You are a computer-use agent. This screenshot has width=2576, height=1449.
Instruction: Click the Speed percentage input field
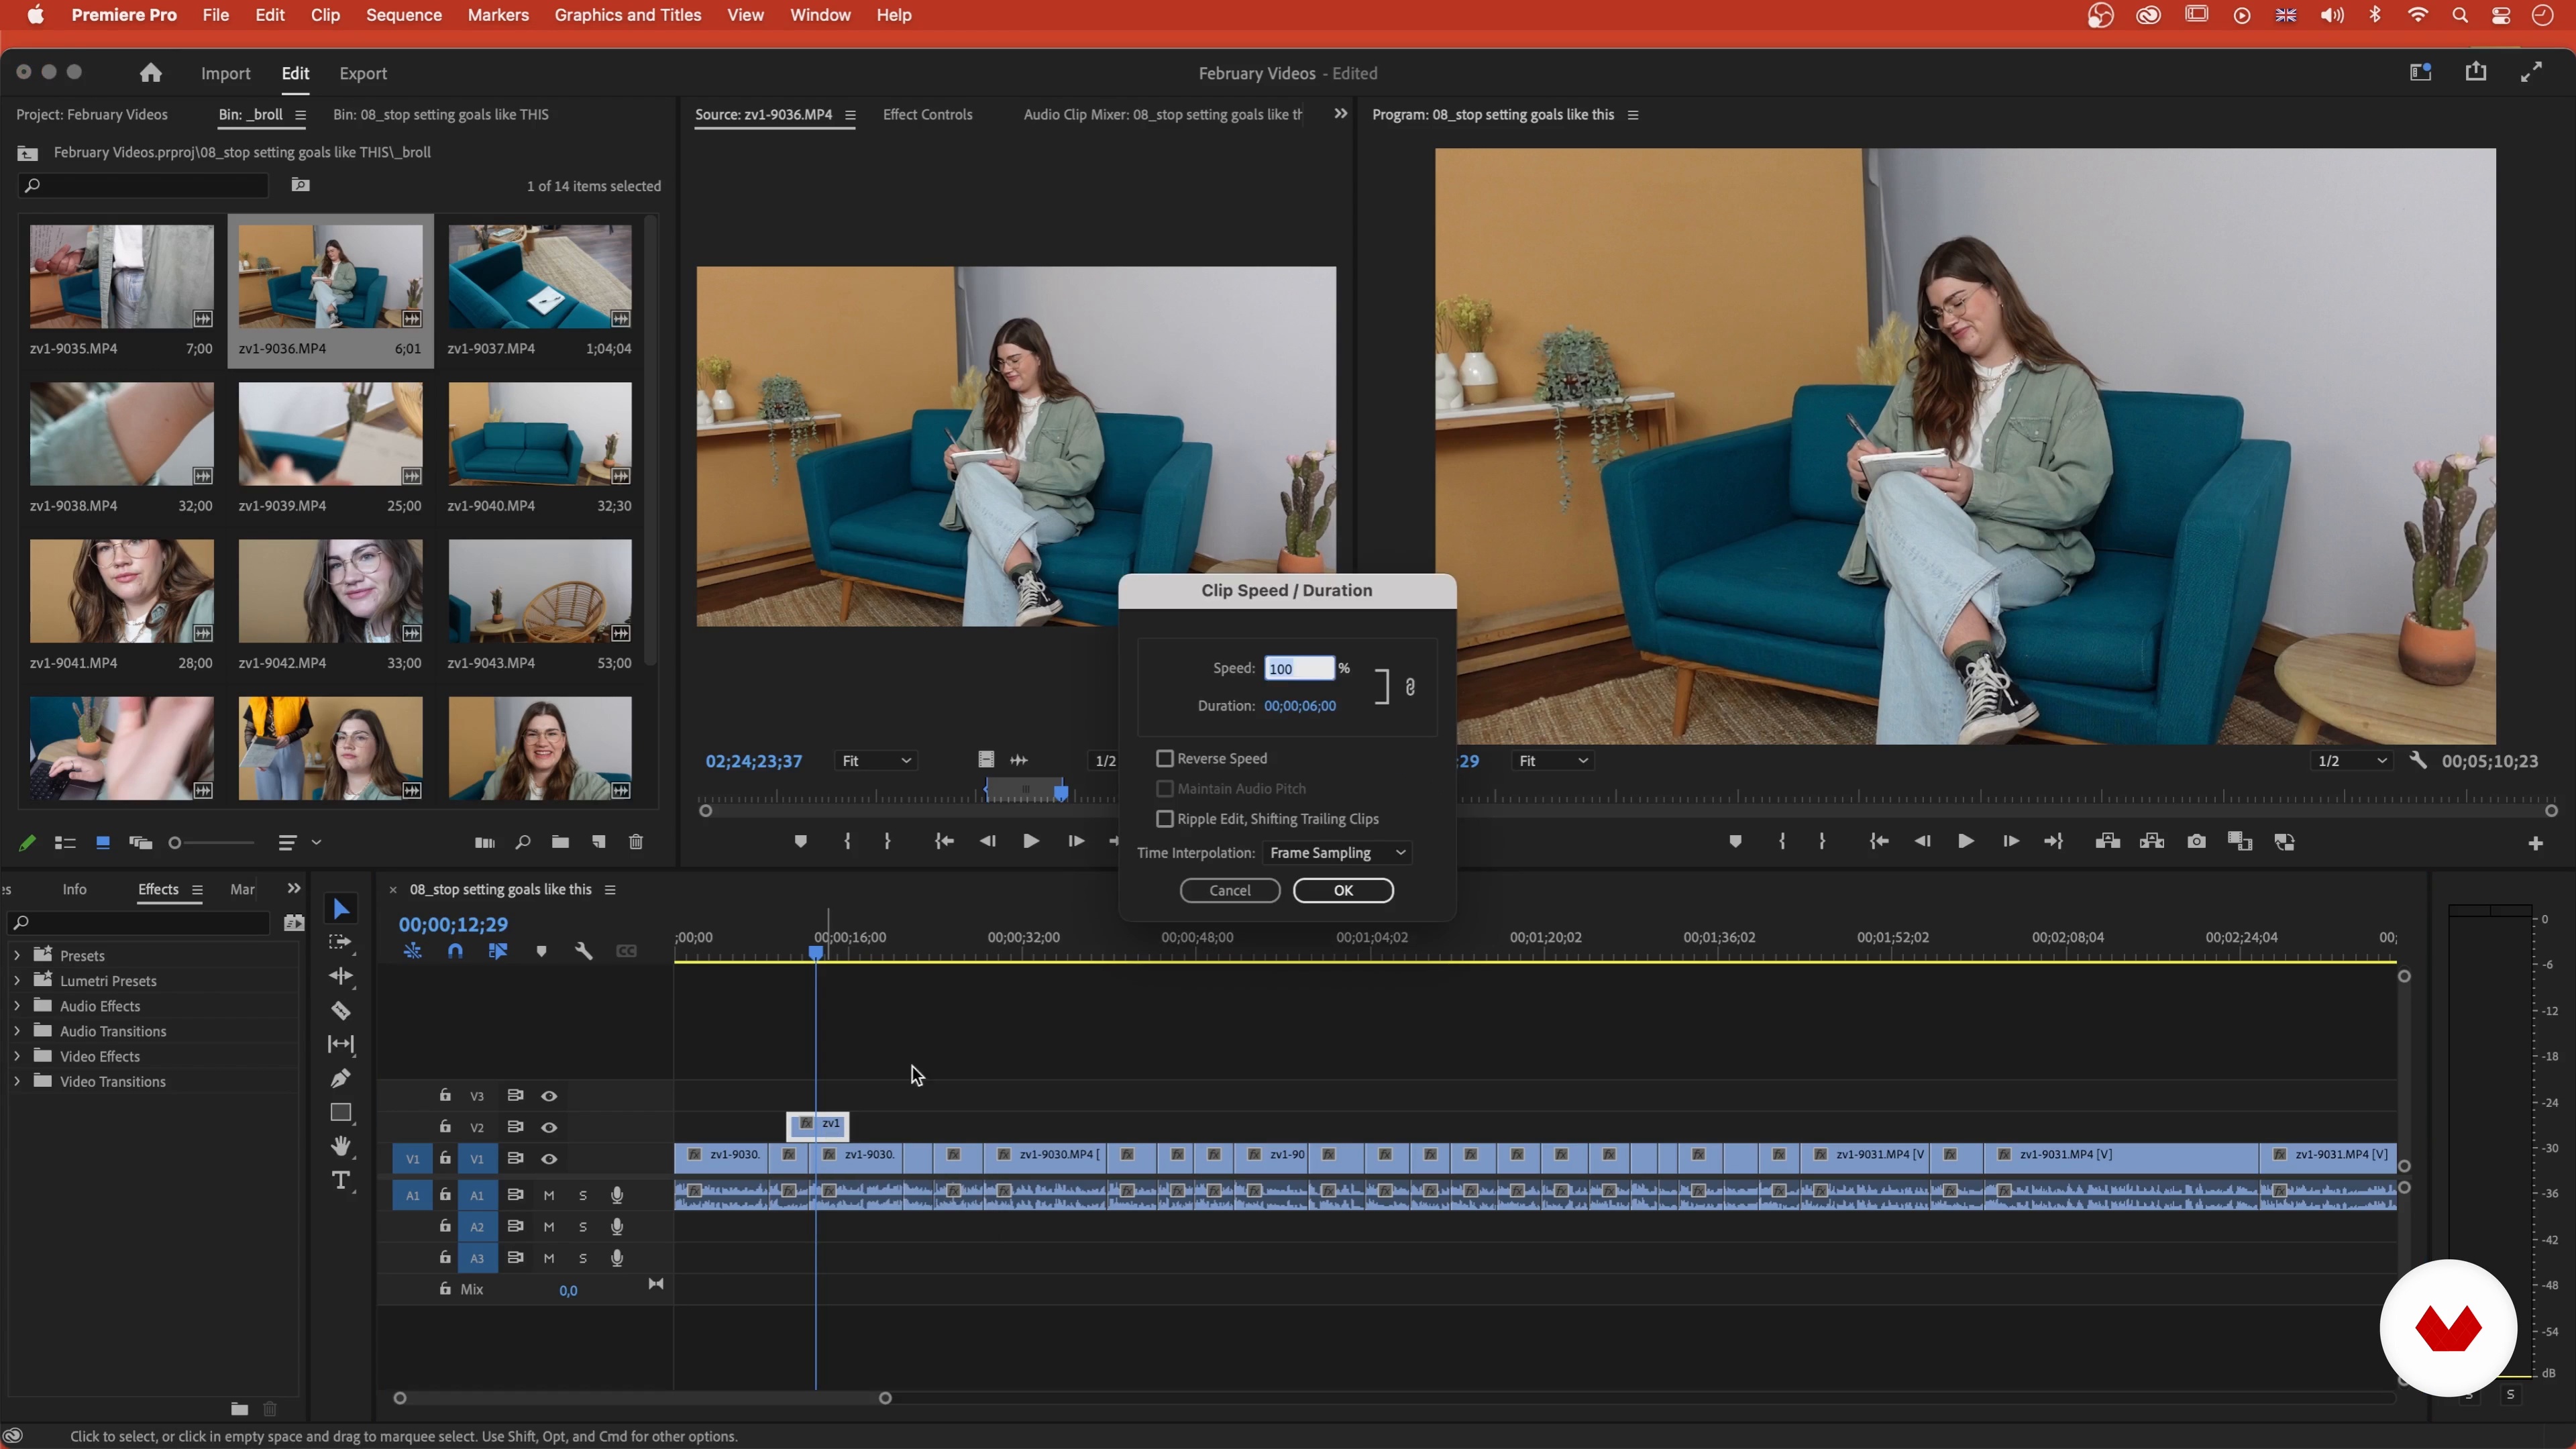click(1299, 668)
